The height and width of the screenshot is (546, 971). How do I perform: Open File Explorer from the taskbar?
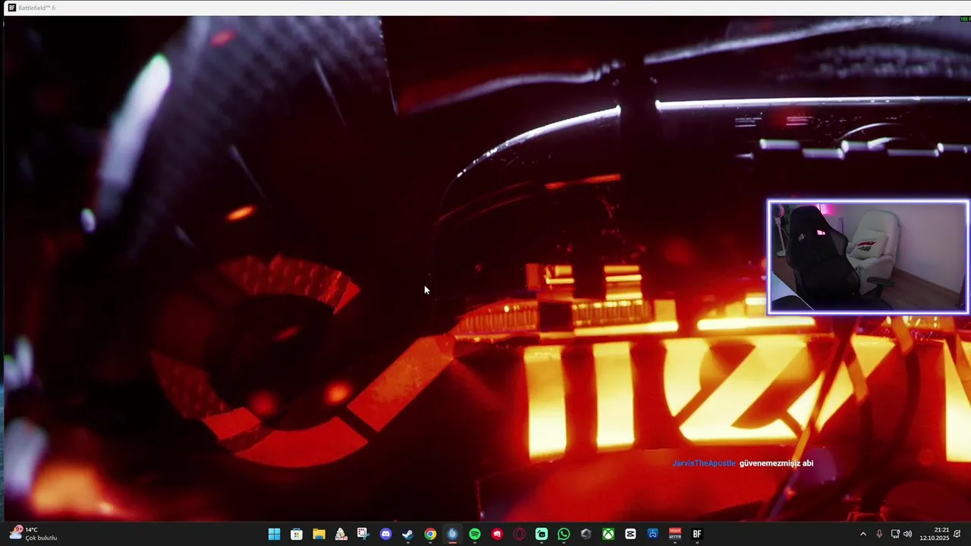click(319, 534)
